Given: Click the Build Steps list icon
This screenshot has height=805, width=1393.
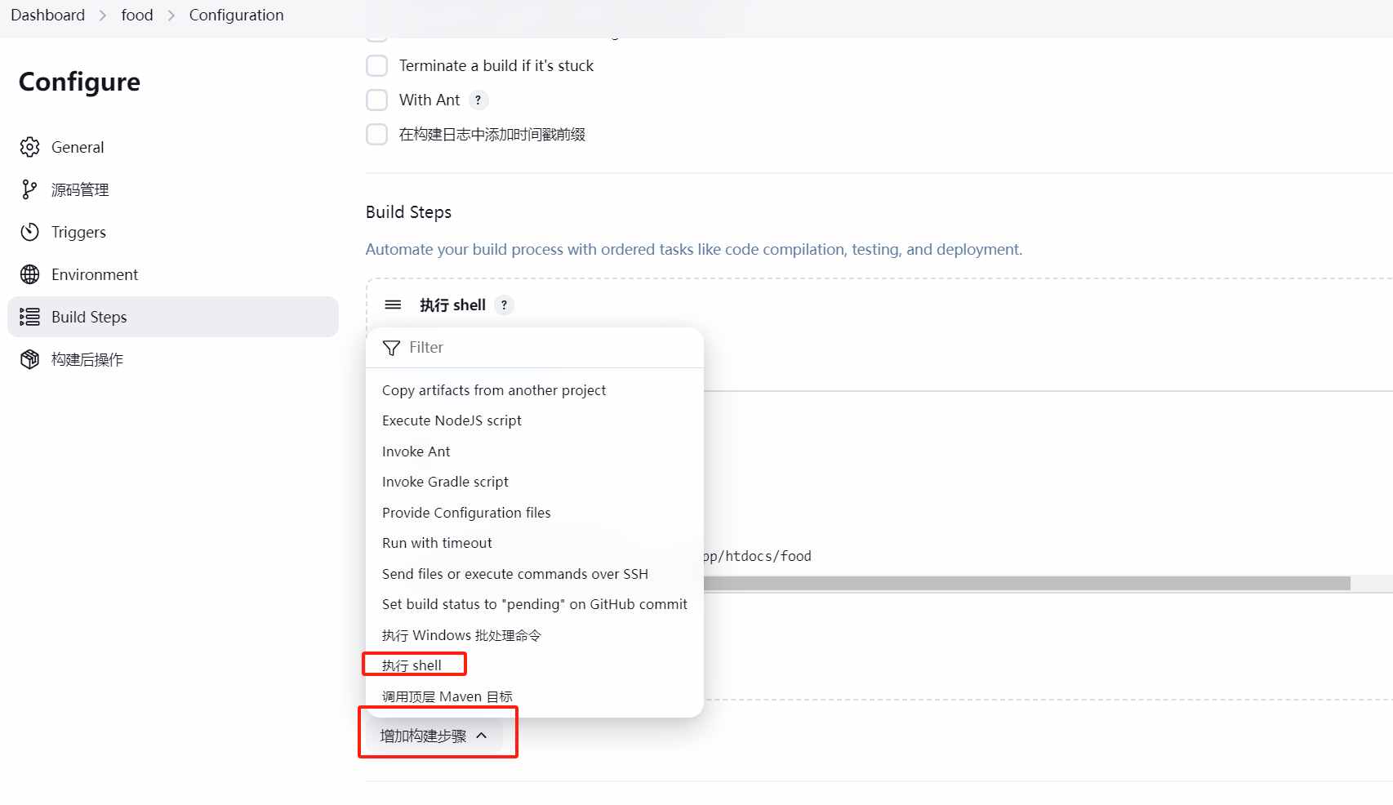Looking at the screenshot, I should [30, 317].
